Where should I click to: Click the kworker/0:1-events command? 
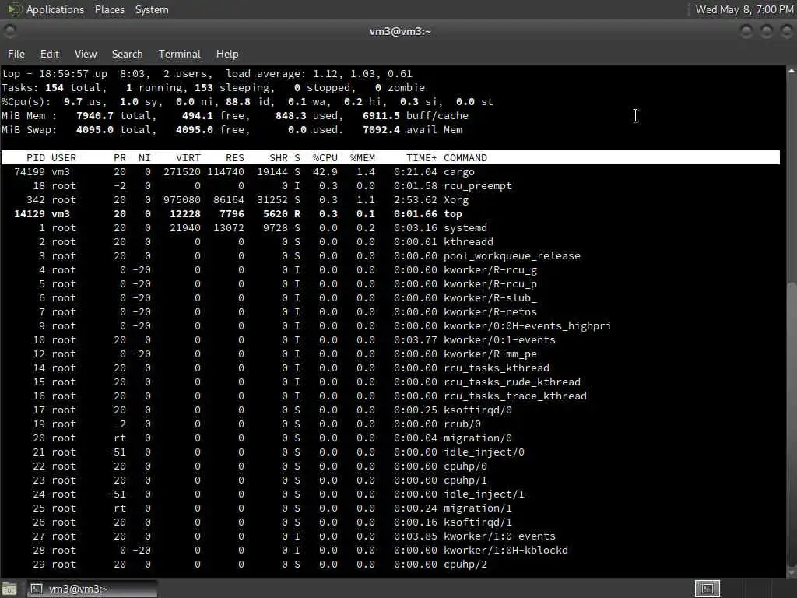(x=499, y=340)
